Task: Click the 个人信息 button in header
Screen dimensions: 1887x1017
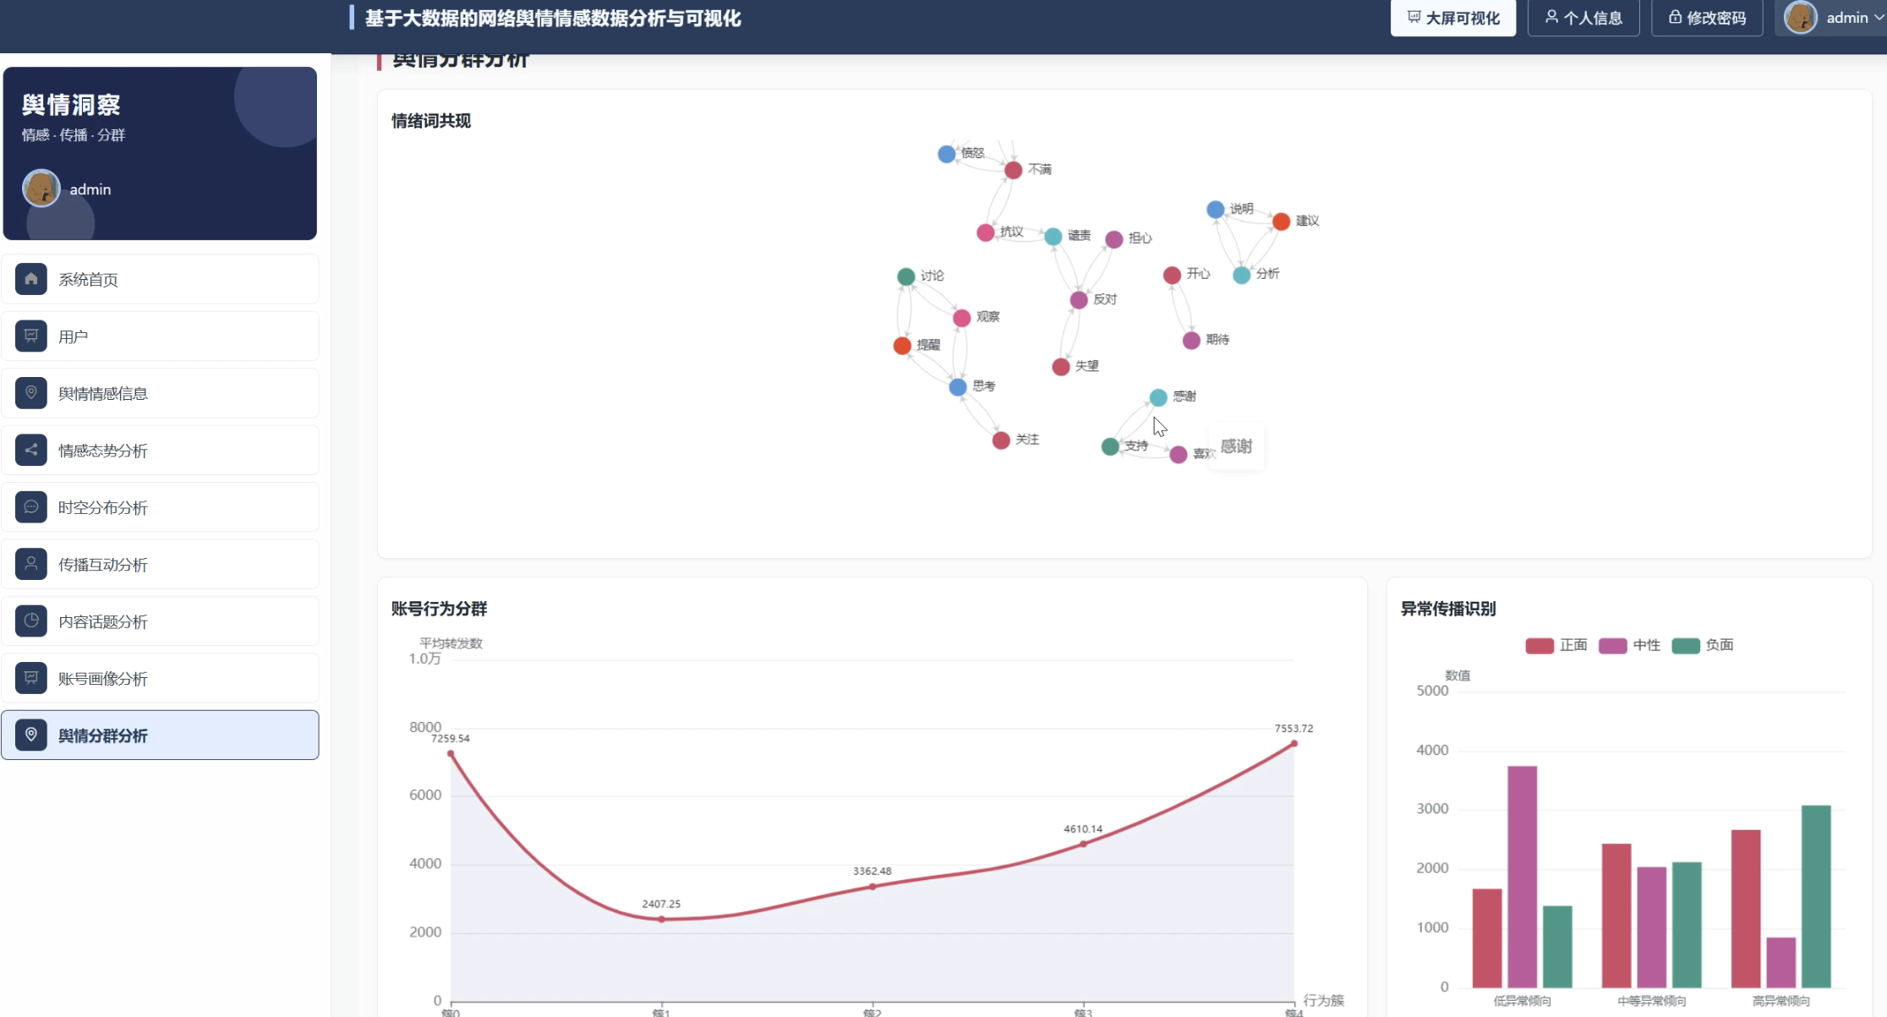Action: [x=1583, y=18]
